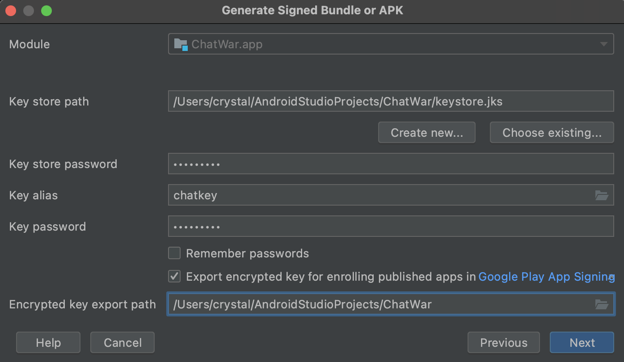Click the 'Encrypted key export path' label

[83, 304]
